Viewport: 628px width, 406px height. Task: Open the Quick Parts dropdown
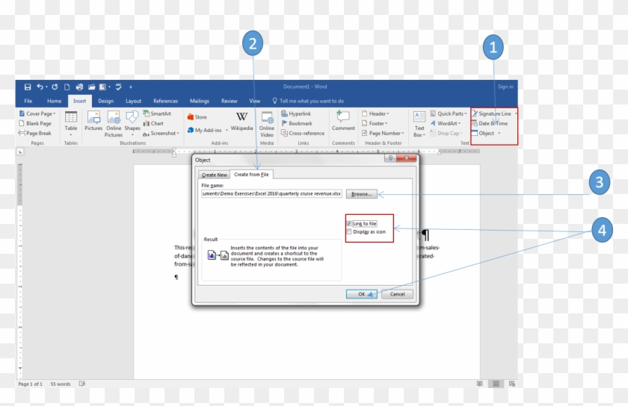pyautogui.click(x=465, y=113)
